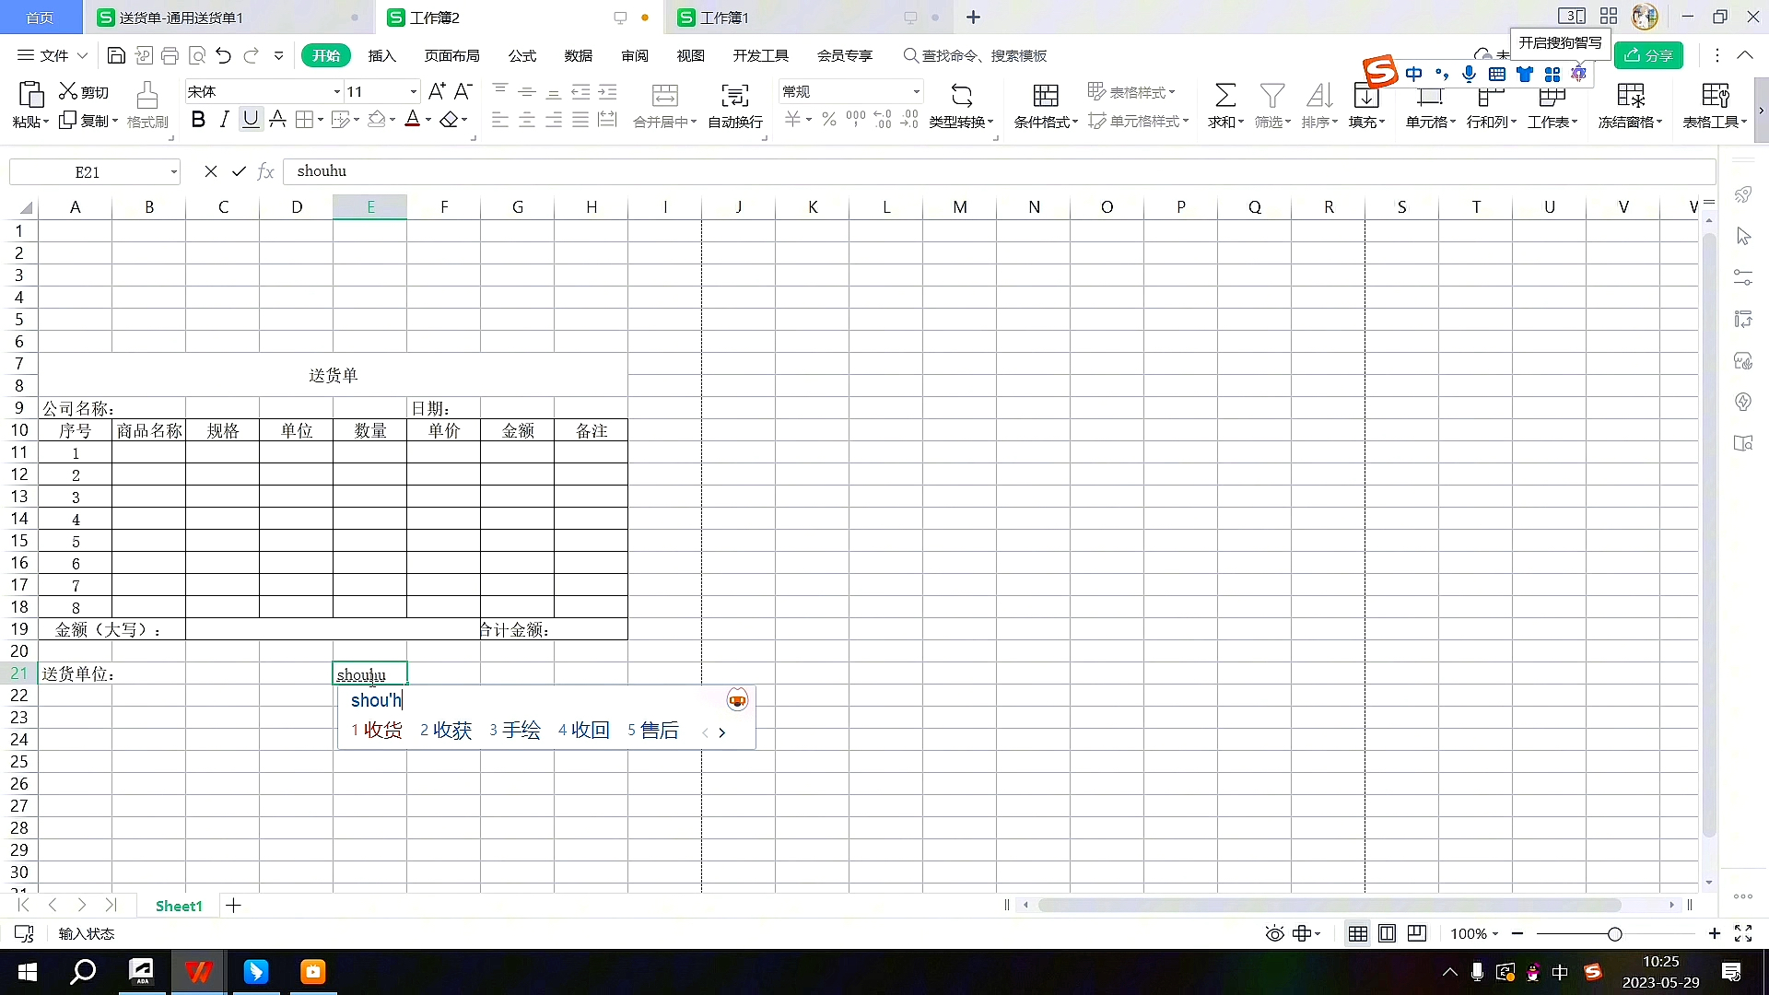Image resolution: width=1769 pixels, height=995 pixels.
Task: Expand the font size dropdown
Action: click(x=413, y=92)
